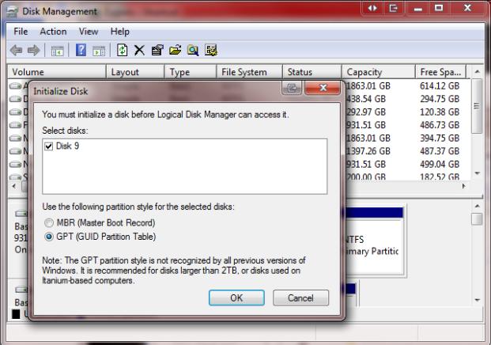Screen dimensions: 491x345
Task: Click the volume list vertical scrollbar thumb
Action: coord(477,106)
